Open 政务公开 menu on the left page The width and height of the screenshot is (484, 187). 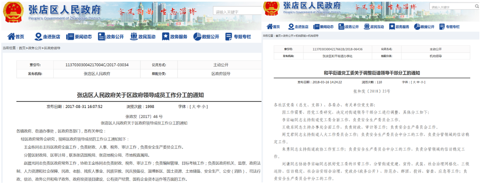(115, 36)
